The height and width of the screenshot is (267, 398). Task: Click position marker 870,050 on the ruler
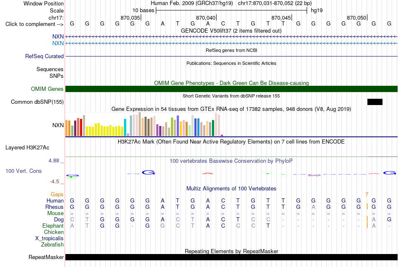tap(357, 18)
